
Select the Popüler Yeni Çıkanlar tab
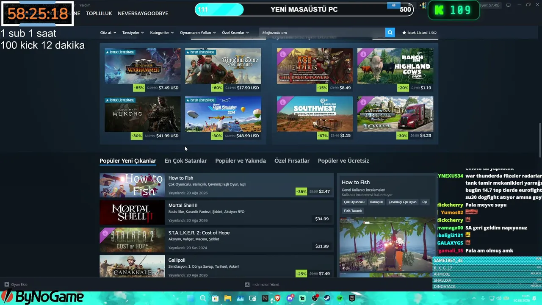(x=128, y=161)
